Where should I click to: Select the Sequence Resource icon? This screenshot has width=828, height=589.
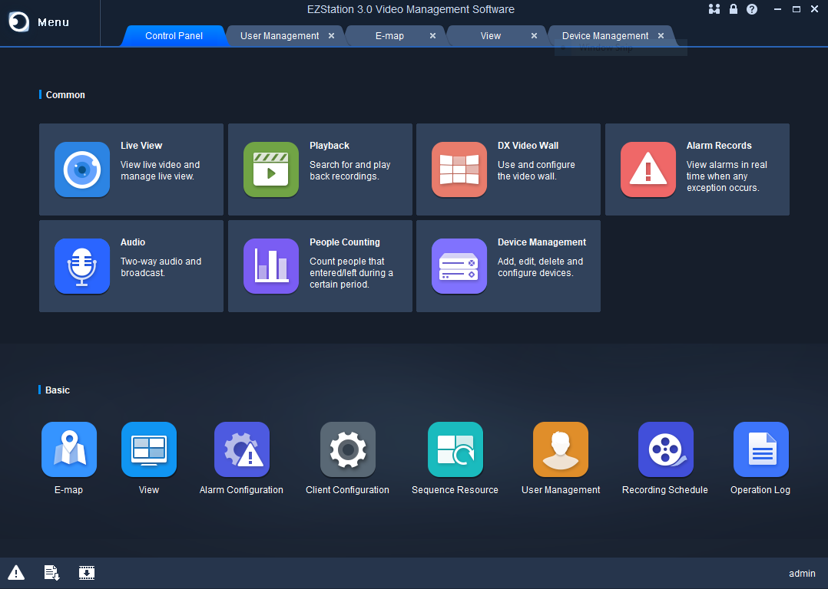click(x=454, y=449)
